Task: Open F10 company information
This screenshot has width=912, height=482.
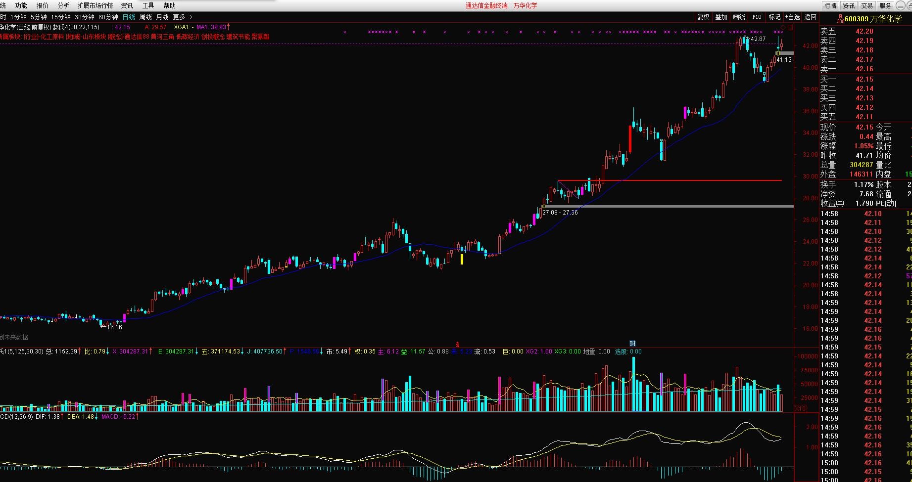Action: pos(757,17)
